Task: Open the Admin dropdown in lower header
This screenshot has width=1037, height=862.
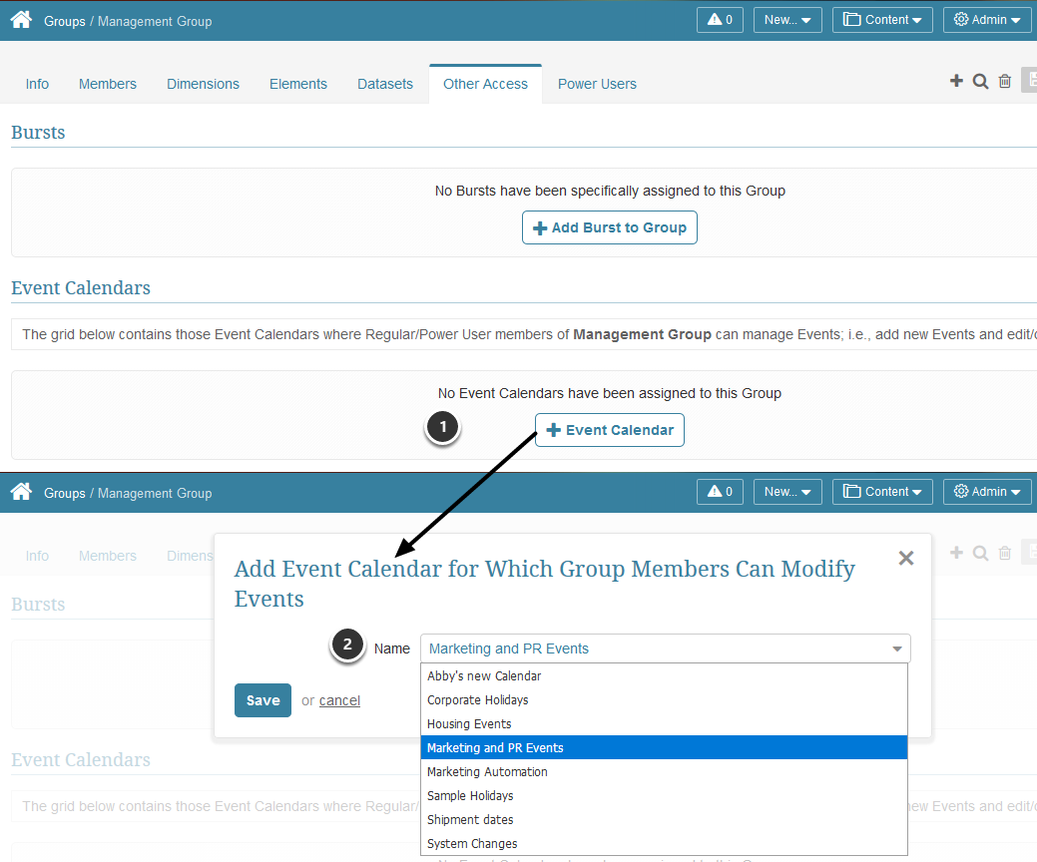Action: 987,492
